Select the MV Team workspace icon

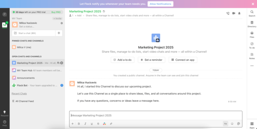(x=5, y=25)
